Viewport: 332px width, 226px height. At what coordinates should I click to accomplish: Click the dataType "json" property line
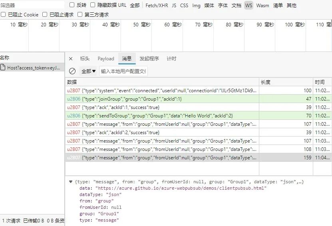click(100, 194)
